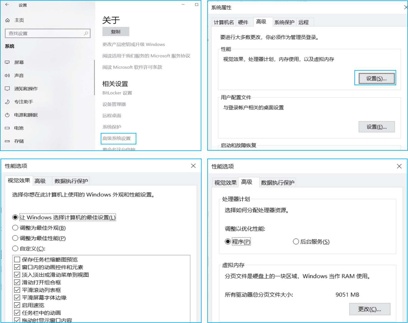Image resolution: width=408 pixels, height=323 pixels.
Task: Open the 电源和睡眠 power icon
Action: pos(7,115)
